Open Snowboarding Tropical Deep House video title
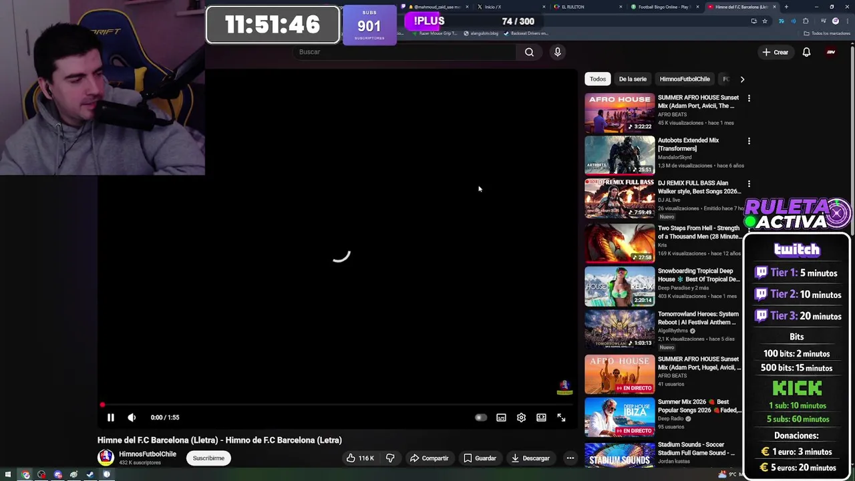Screen dimensions: 855x481 click(x=698, y=275)
